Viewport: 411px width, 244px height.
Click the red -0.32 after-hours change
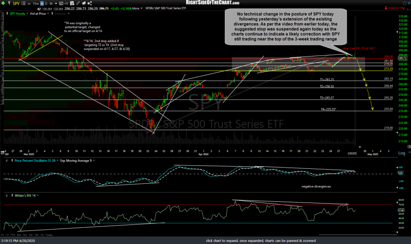click(396, 8)
